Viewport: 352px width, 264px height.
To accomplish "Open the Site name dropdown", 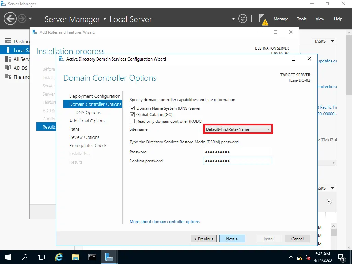I will [238, 129].
